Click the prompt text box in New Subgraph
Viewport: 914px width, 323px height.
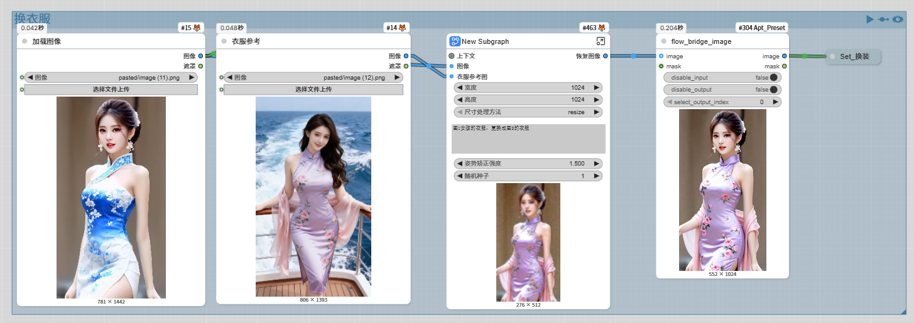click(528, 139)
